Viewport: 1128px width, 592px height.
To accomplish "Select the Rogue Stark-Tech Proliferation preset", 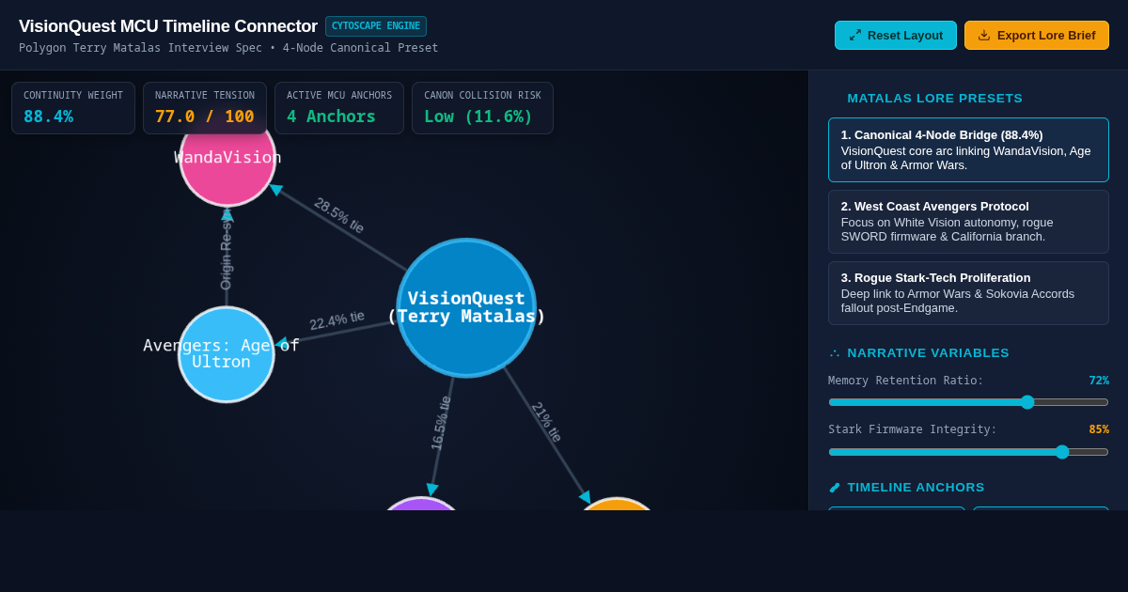I will 968,293.
